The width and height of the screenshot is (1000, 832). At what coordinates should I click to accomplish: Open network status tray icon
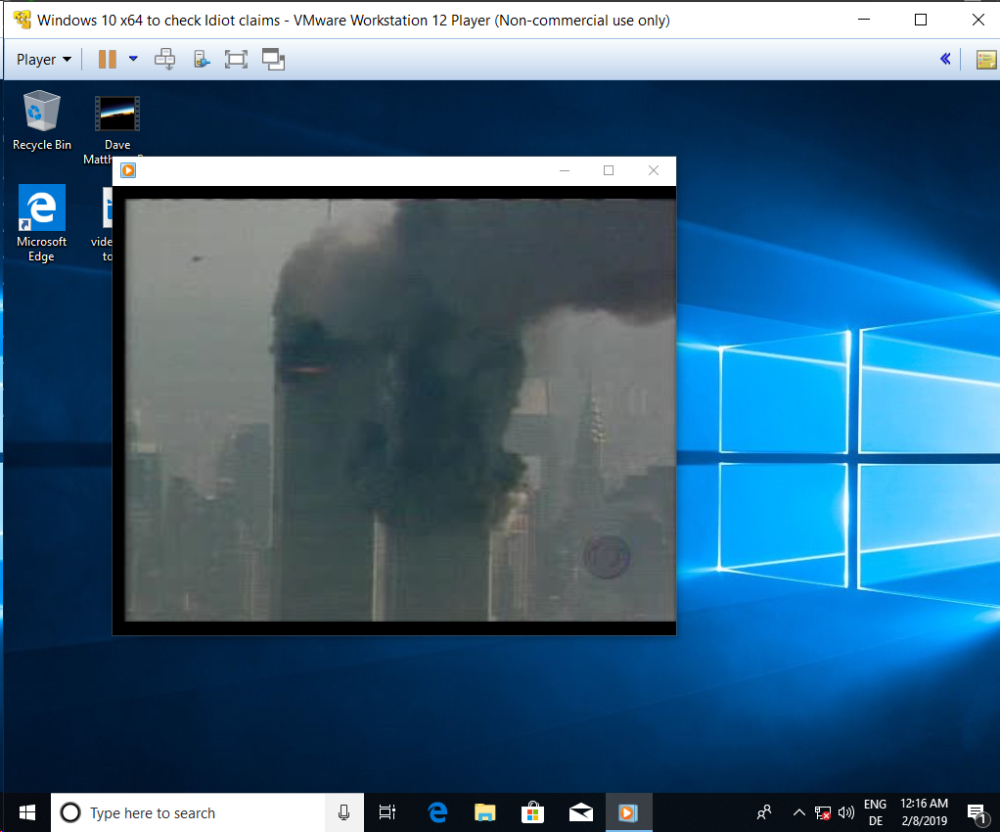[x=823, y=812]
